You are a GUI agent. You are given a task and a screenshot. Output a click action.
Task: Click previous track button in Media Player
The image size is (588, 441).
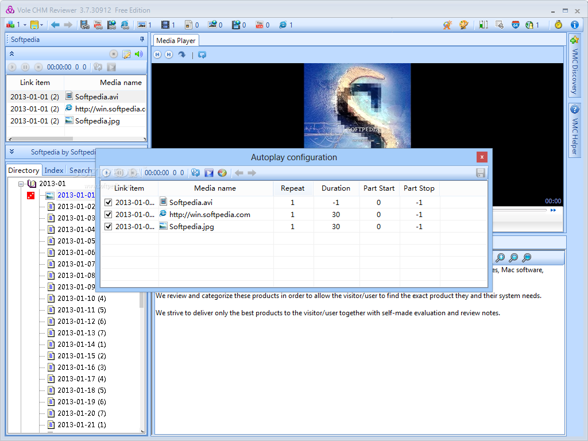point(157,55)
